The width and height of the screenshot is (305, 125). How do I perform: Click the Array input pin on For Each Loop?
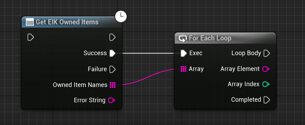point(183,69)
